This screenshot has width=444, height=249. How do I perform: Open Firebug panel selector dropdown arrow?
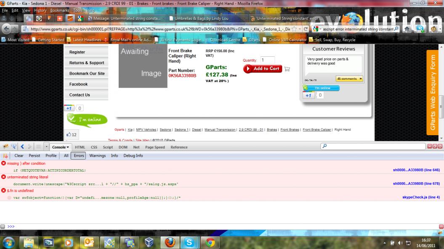click(x=46, y=147)
